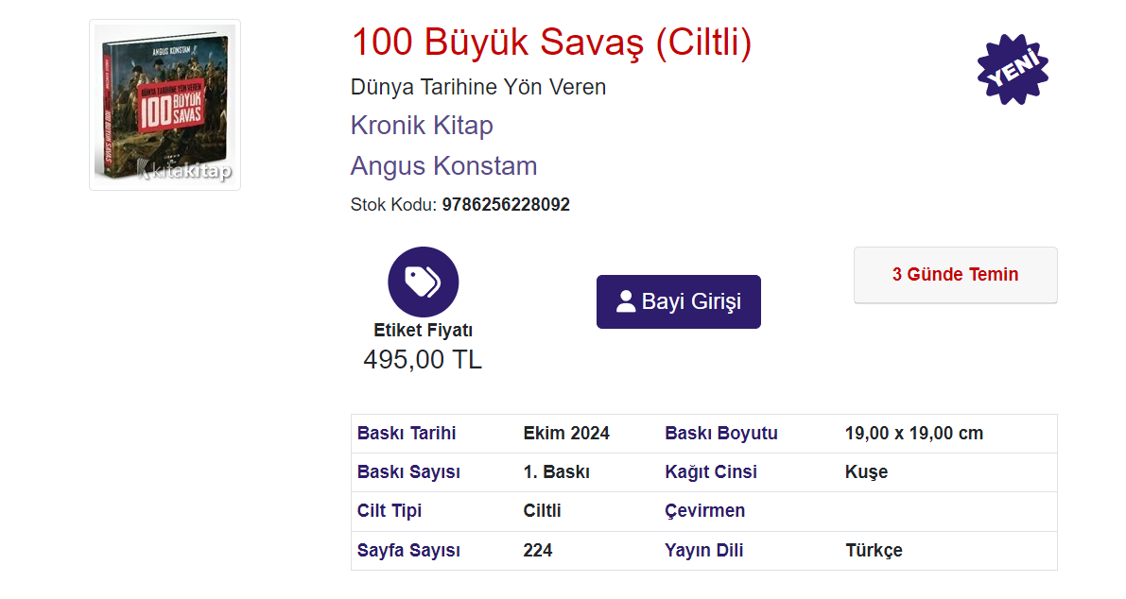Click the 19,00 x 19,00 cm value
Image resolution: width=1126 pixels, height=599 pixels.
point(914,434)
